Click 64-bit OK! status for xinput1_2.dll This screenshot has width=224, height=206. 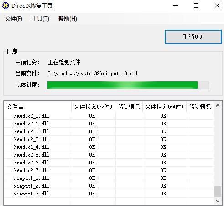164,186
